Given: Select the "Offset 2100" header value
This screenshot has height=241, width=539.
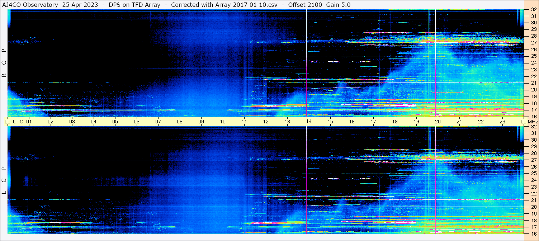Looking at the screenshot, I should click(305, 5).
